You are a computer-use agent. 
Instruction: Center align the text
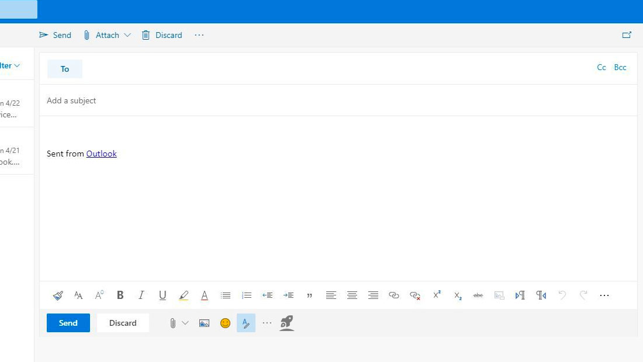[352, 295]
